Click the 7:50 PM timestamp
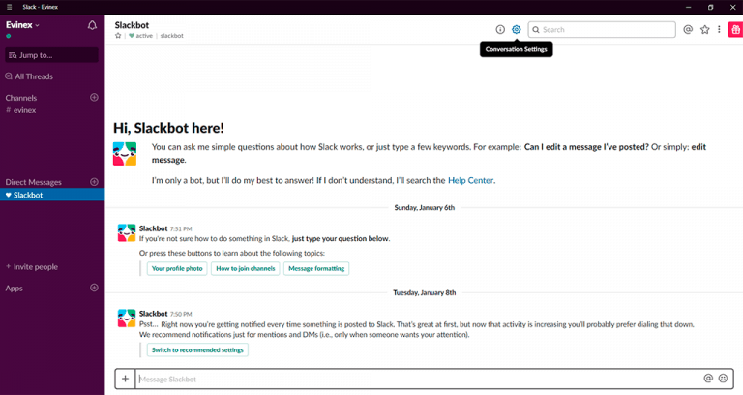The image size is (743, 395). 181,314
